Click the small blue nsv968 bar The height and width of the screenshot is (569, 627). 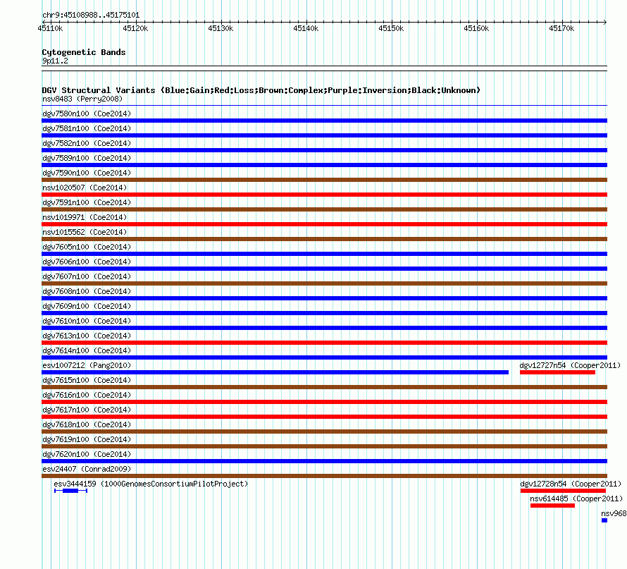tap(604, 520)
